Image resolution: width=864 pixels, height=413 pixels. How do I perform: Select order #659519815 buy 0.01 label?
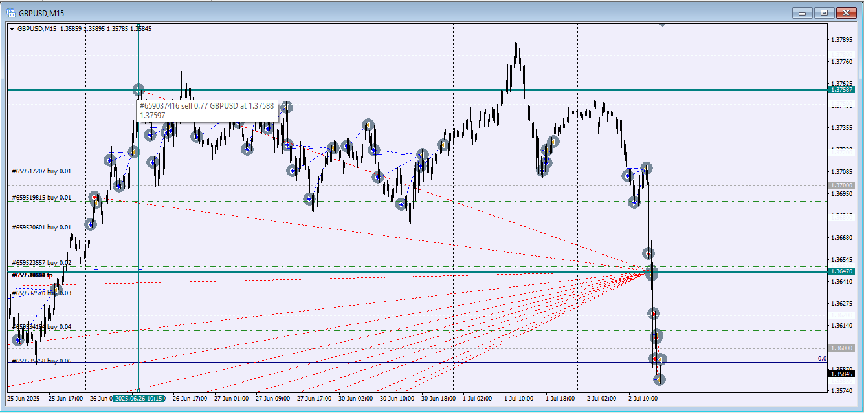(41, 198)
